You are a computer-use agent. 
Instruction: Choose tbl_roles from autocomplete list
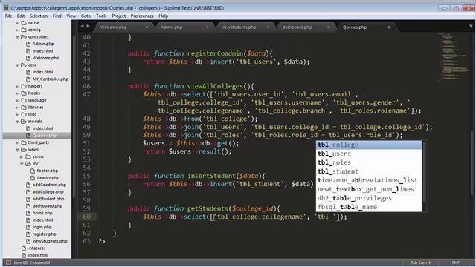pos(369,162)
